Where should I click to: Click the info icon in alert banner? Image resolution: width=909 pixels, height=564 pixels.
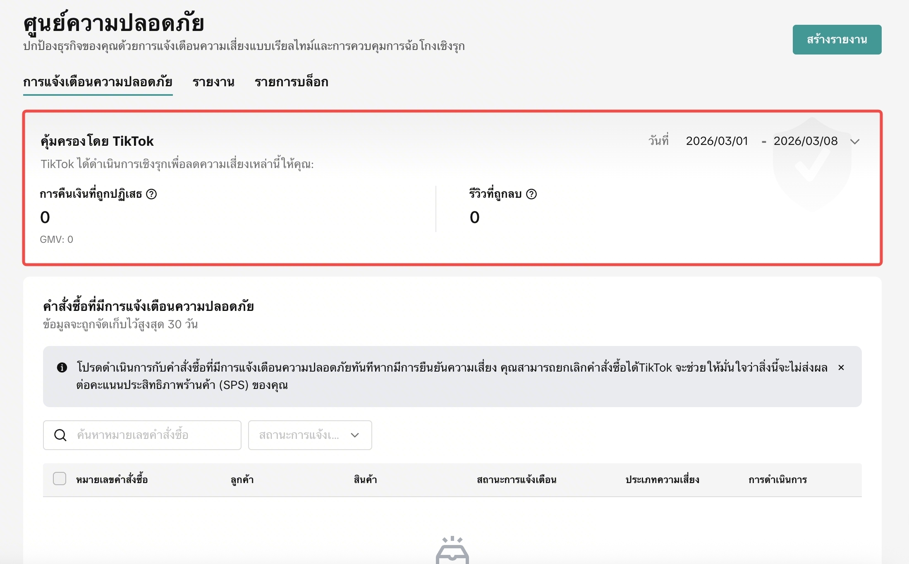[x=62, y=367]
